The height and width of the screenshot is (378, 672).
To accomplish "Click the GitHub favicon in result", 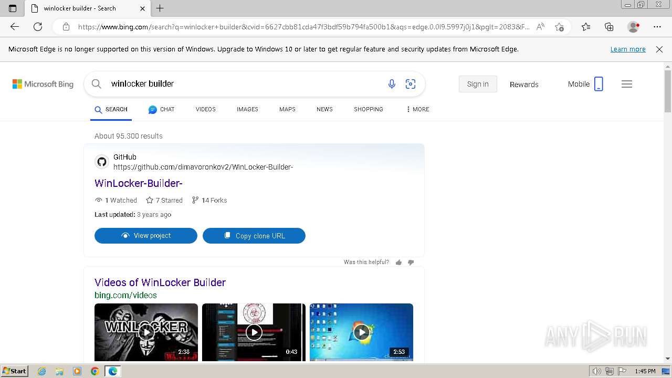I will point(102,162).
